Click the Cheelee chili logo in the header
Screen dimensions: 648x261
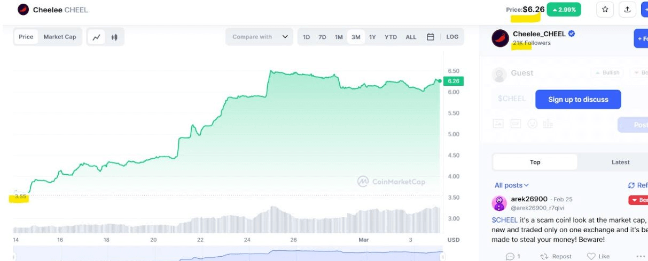pyautogui.click(x=23, y=10)
